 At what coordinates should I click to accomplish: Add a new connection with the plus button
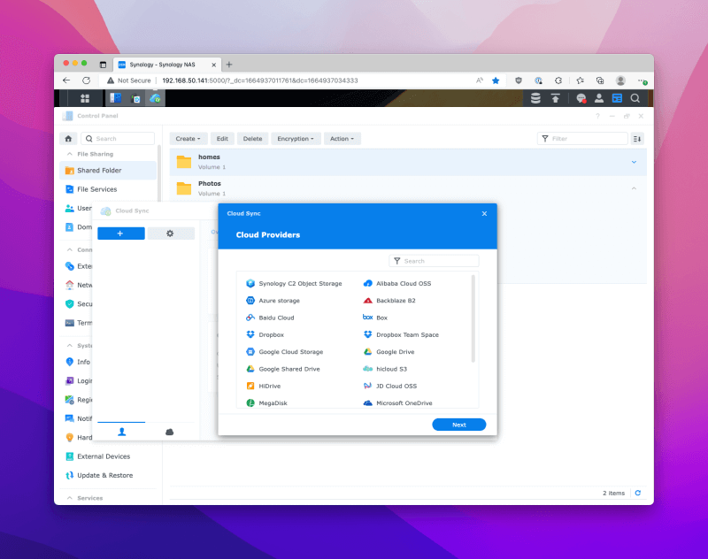tap(121, 232)
